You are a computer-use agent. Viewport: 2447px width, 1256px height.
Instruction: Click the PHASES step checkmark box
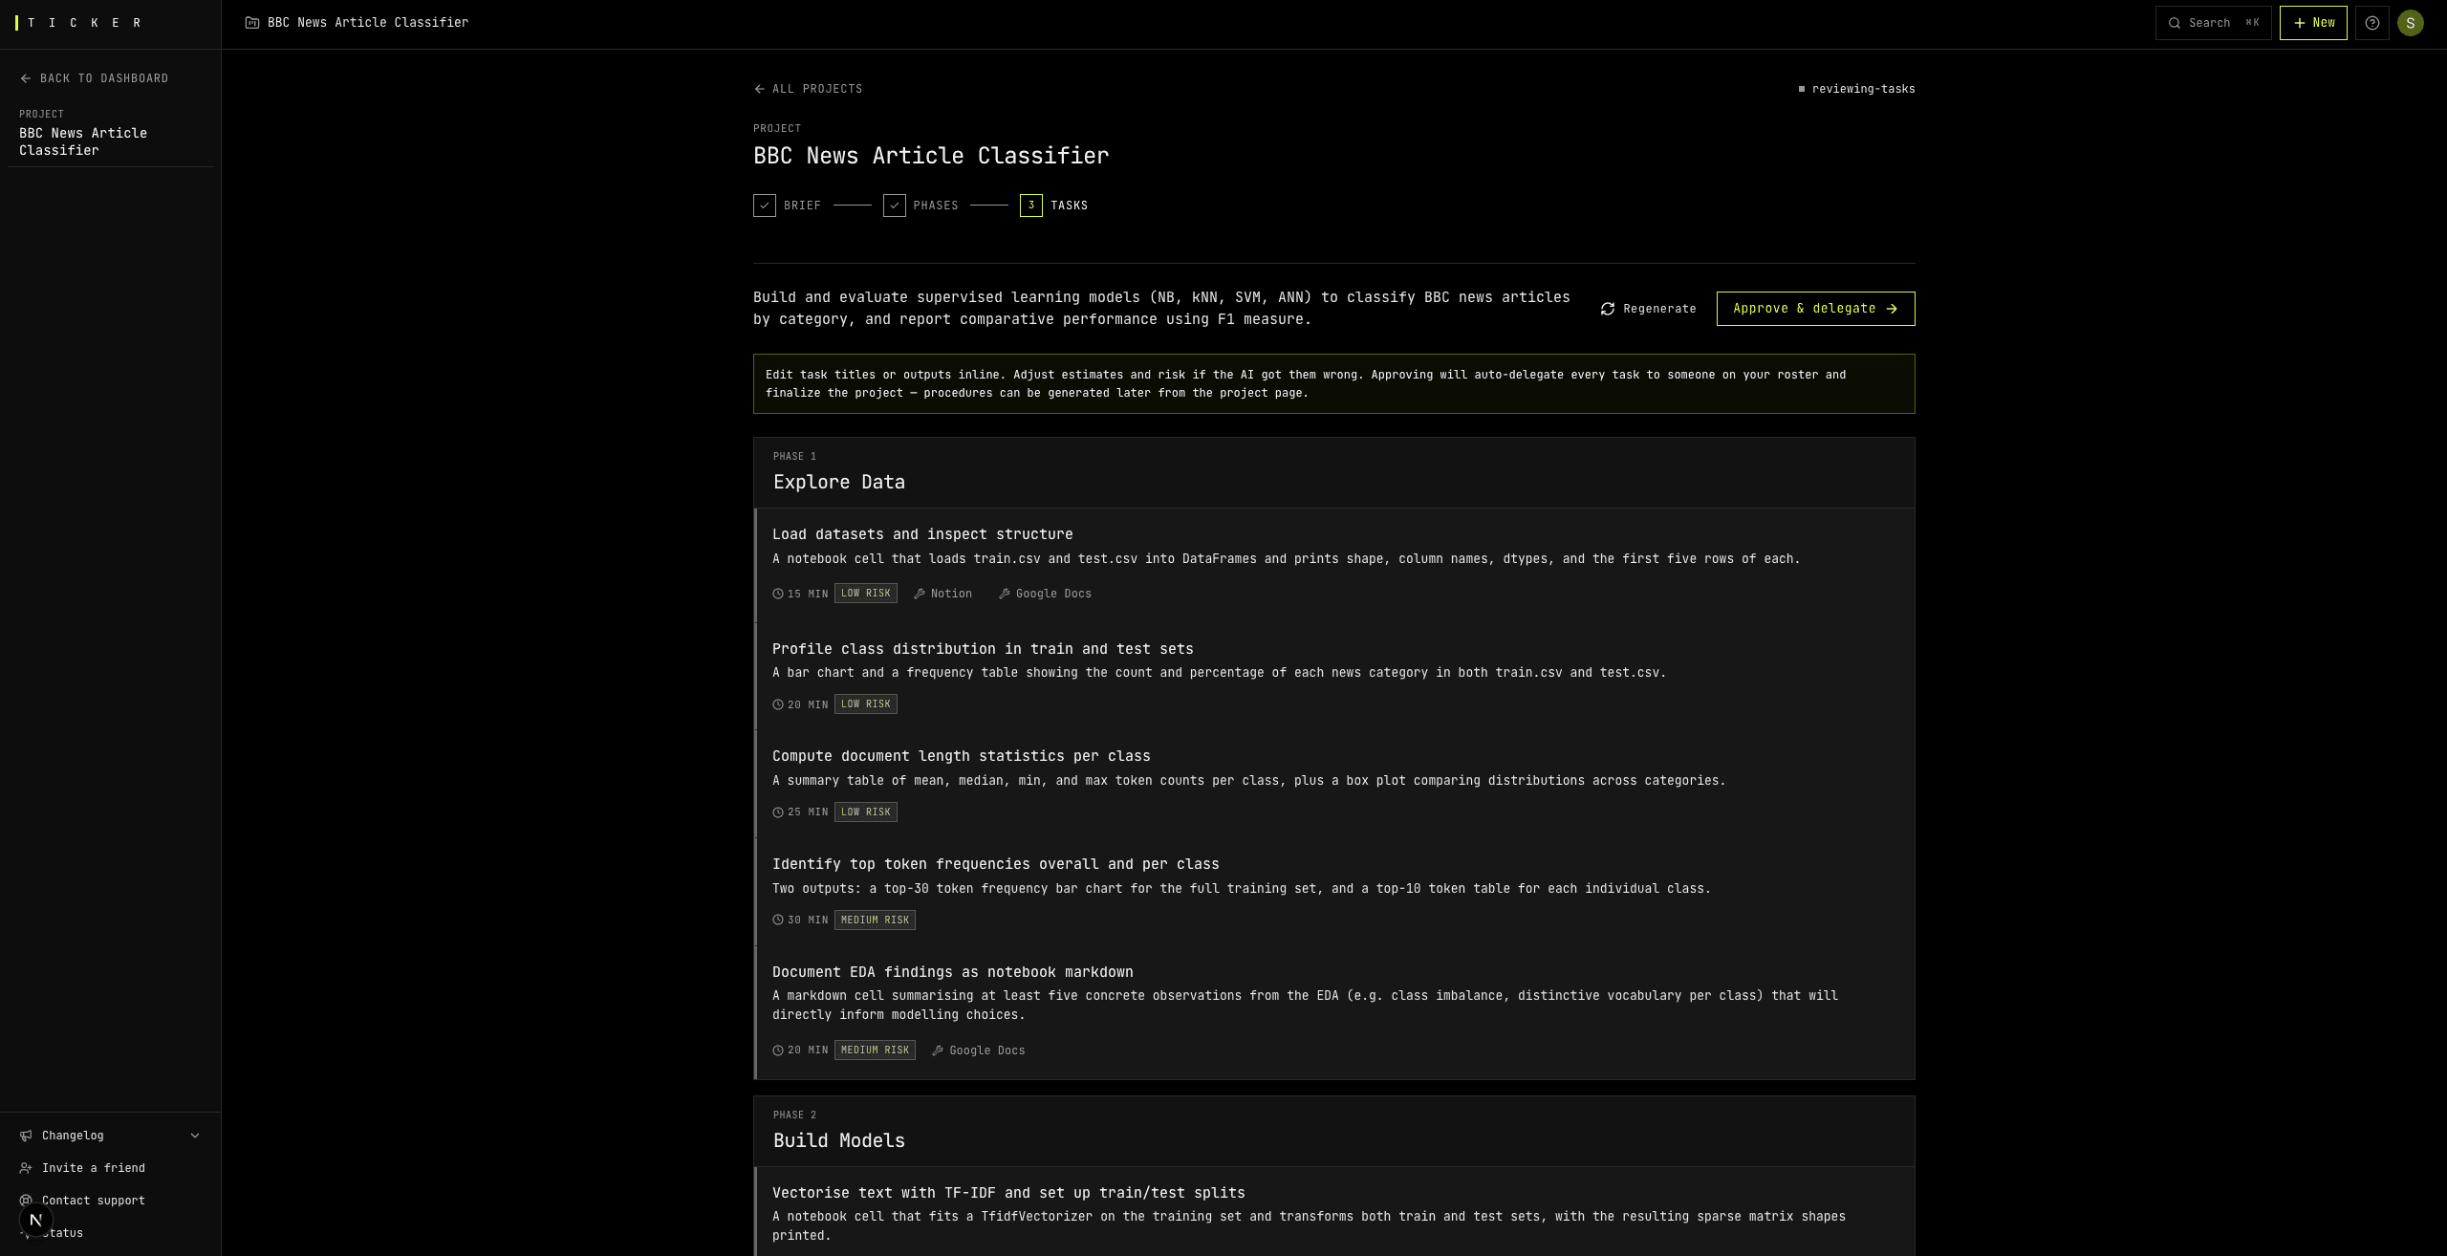coord(895,206)
